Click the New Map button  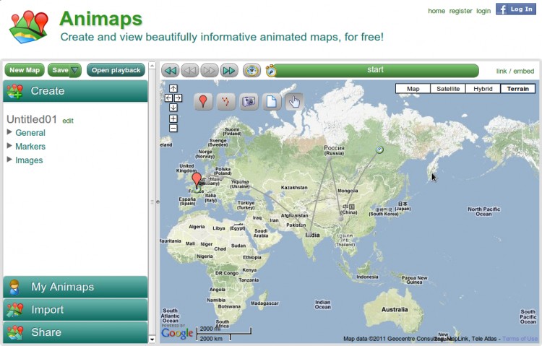point(25,70)
